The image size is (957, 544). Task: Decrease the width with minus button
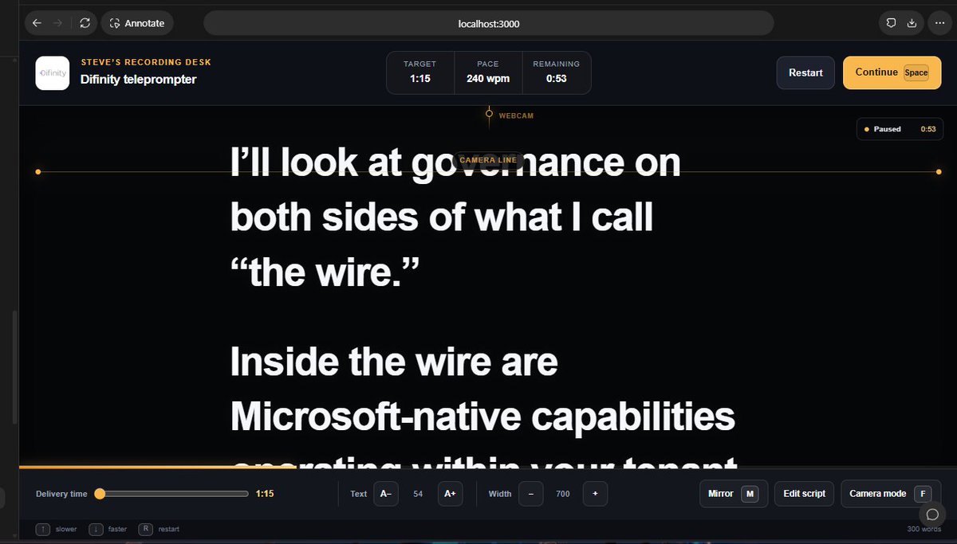530,494
